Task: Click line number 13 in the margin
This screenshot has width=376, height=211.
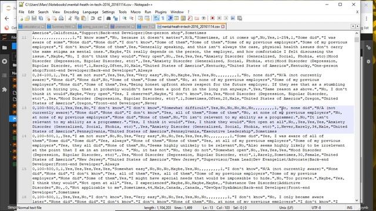Action: click(x=24, y=108)
